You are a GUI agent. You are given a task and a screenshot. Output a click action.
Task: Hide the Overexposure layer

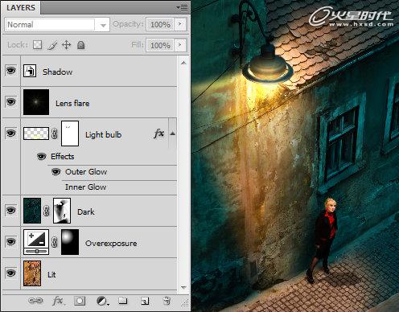coord(10,242)
